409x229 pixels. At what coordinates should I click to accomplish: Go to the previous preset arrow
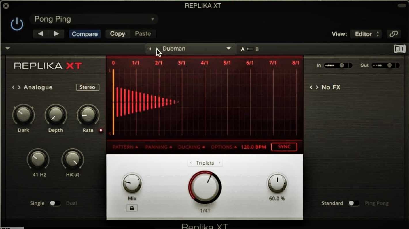41,34
